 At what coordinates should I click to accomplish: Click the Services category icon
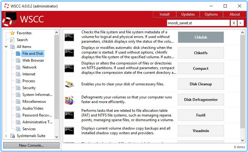(18, 129)
